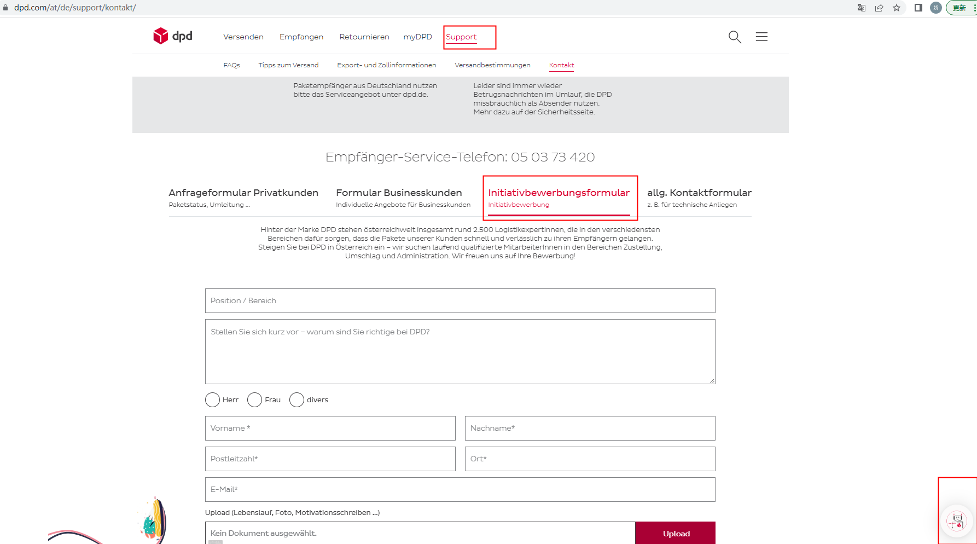Select the Frau radio button
The height and width of the screenshot is (544, 977).
(x=254, y=400)
